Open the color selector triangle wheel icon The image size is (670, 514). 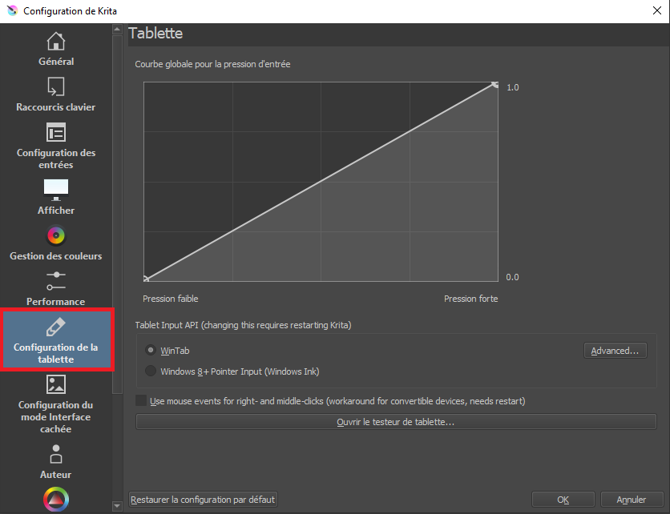pos(56,499)
